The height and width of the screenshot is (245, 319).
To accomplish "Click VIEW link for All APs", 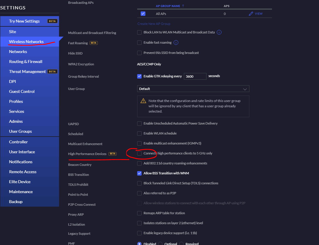I will tap(258, 14).
